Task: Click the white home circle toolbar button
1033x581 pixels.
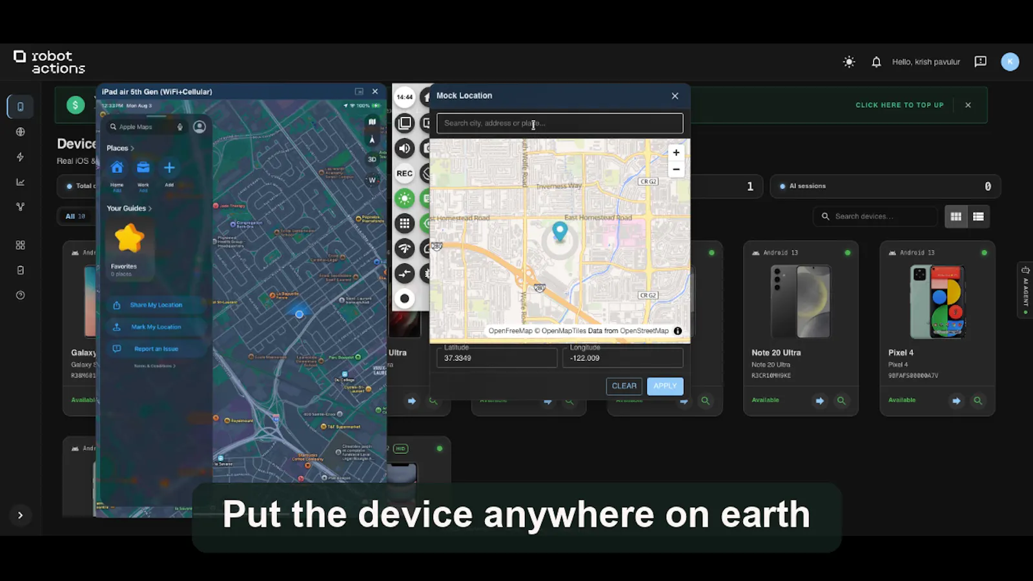Action: 405,298
